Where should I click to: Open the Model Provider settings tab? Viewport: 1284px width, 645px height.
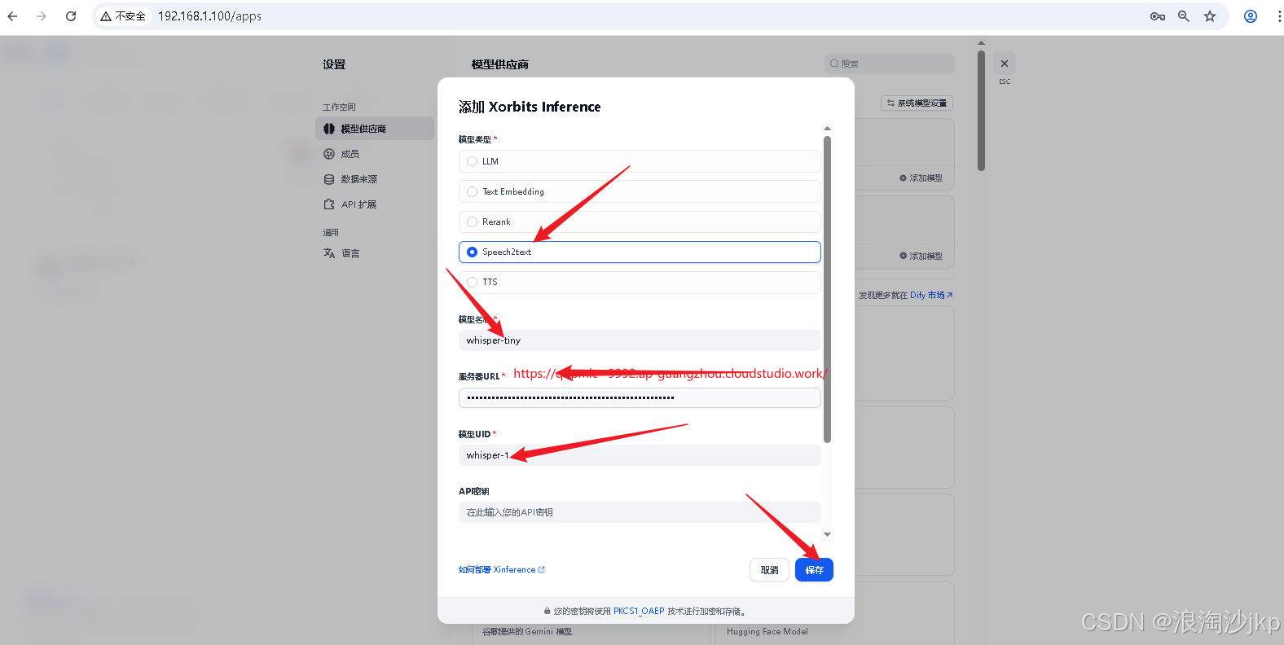[x=375, y=129]
